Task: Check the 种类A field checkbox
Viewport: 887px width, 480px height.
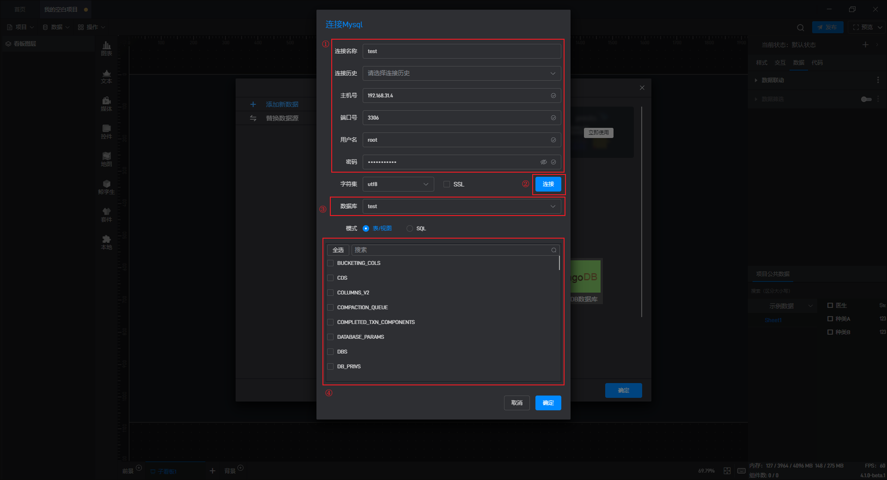Action: coord(830,319)
